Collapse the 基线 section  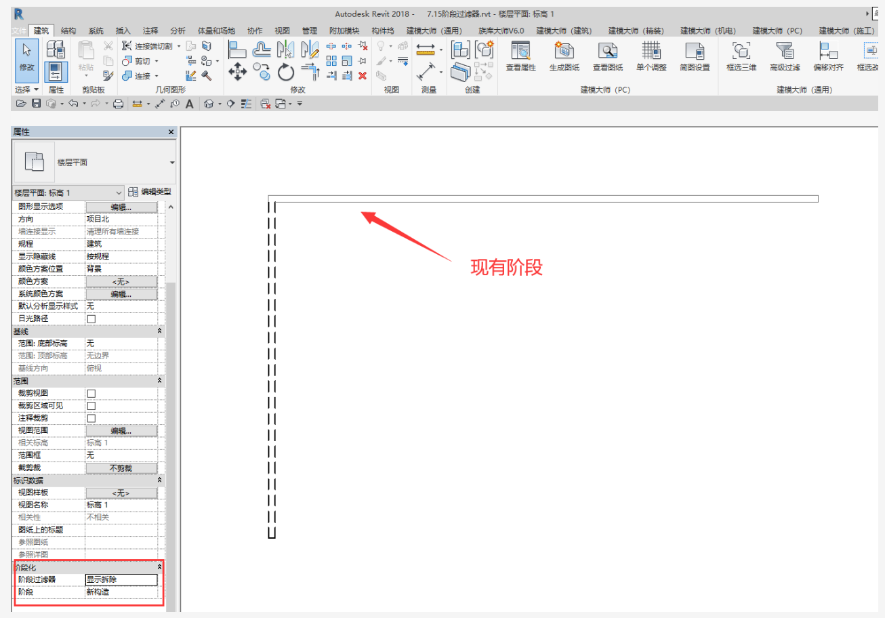coord(160,331)
